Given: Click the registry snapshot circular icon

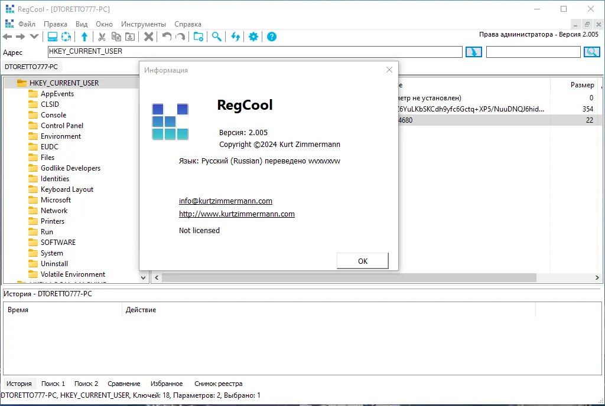Looking at the screenshot, I should pos(66,37).
